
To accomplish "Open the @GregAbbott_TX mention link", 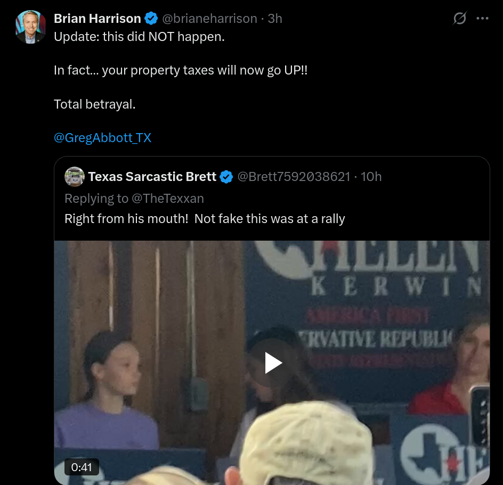I will point(102,138).
